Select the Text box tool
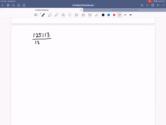The width and height of the screenshot is (166, 125). coord(90,15)
